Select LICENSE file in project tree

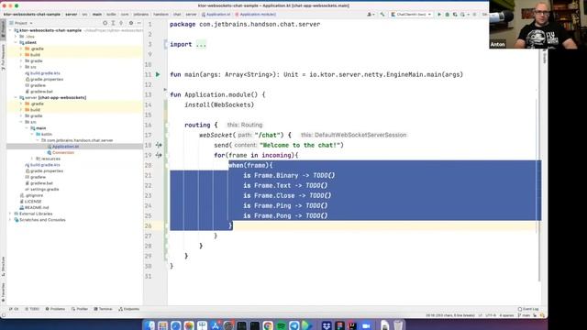pyautogui.click(x=30, y=202)
